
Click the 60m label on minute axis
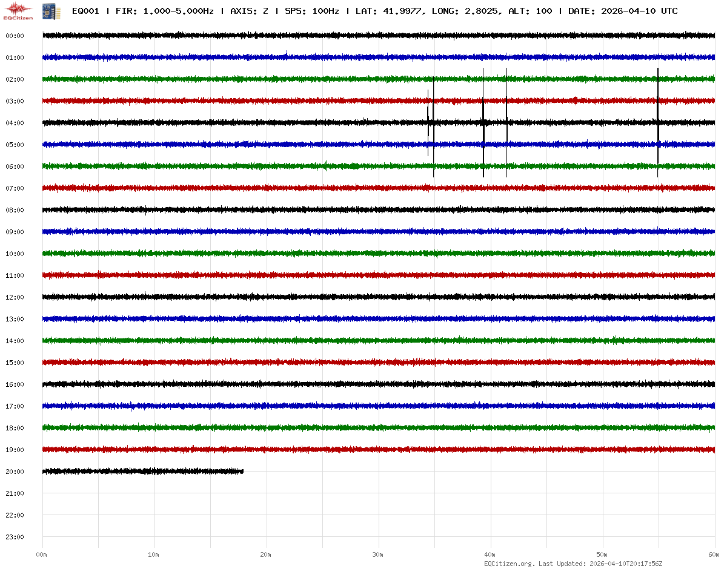click(714, 554)
